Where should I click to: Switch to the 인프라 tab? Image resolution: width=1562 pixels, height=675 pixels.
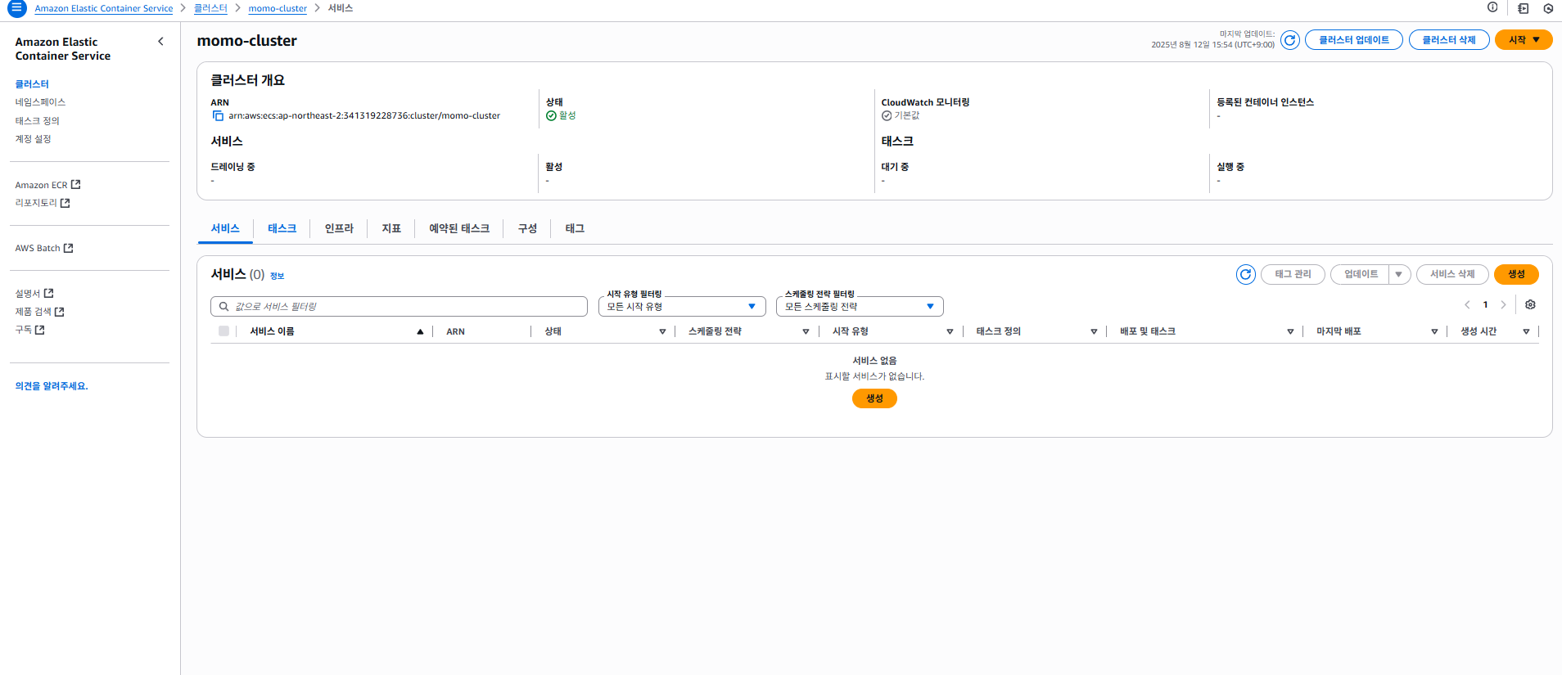pyautogui.click(x=339, y=229)
